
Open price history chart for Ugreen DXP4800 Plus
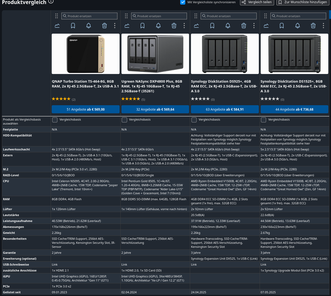click(x=127, y=26)
